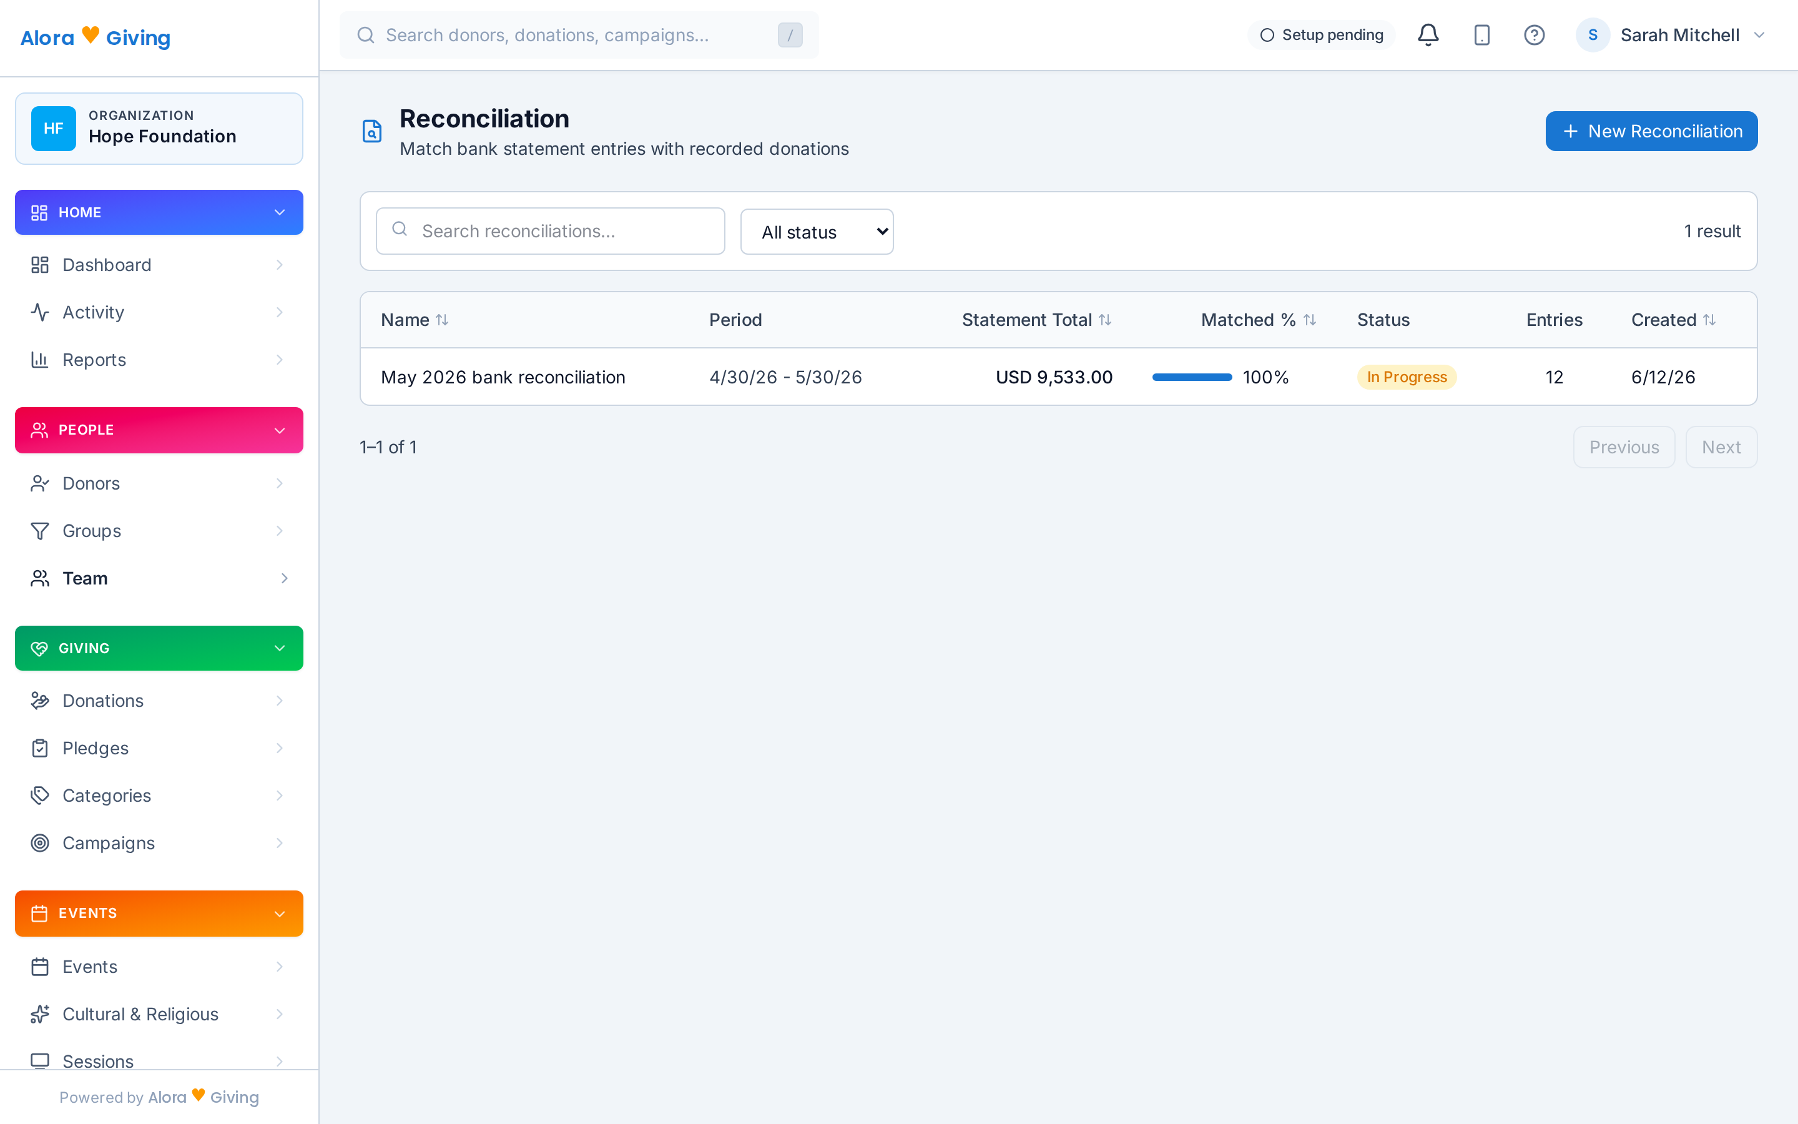Sort by Name column arrows
The image size is (1798, 1124).
click(x=442, y=320)
